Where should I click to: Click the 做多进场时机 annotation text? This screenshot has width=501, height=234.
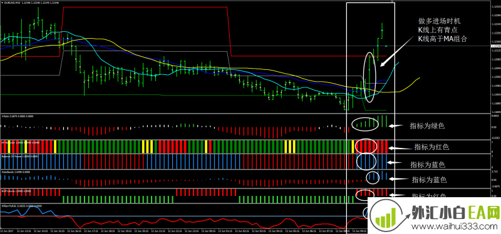tap(440, 21)
